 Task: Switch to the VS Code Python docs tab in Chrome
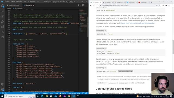point(132,2)
